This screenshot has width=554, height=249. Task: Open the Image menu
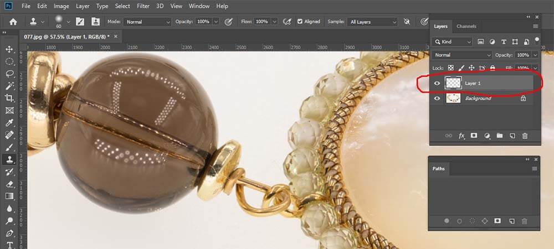point(61,6)
